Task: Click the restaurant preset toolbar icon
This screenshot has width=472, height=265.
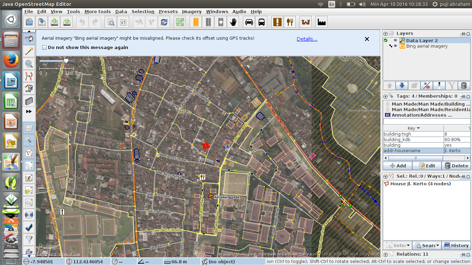Action: click(290, 22)
